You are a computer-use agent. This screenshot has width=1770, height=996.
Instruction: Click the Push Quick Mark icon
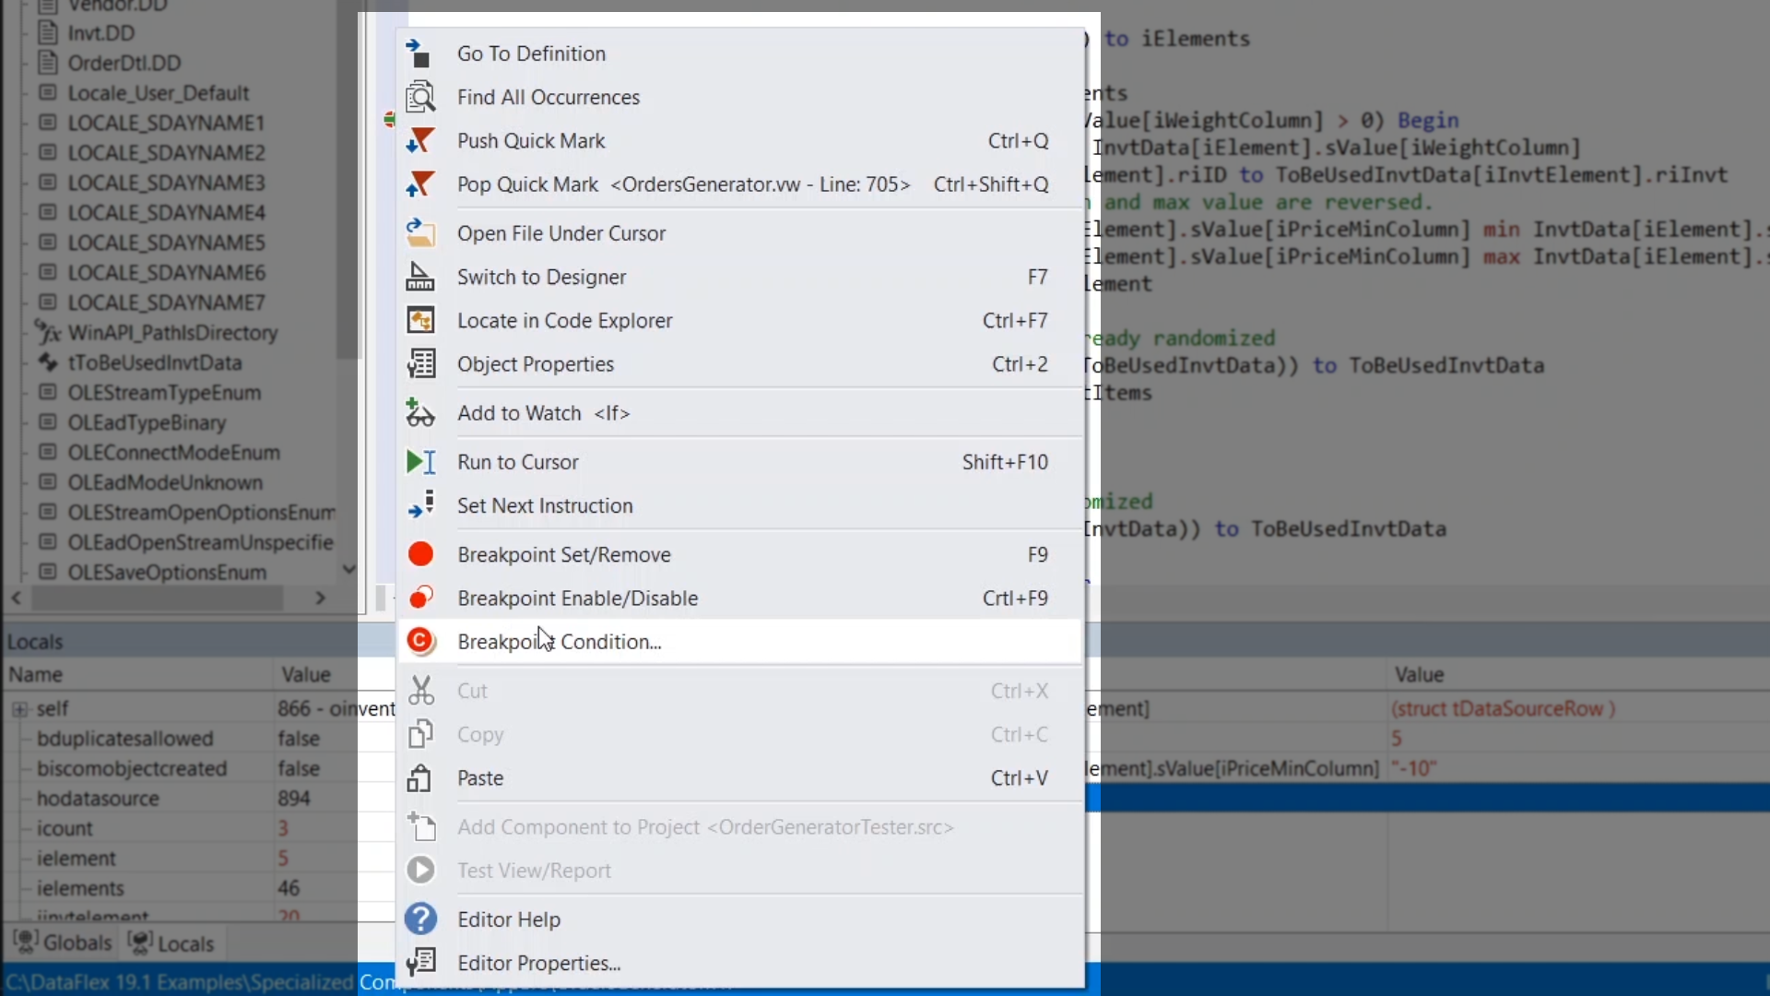pyautogui.click(x=420, y=140)
